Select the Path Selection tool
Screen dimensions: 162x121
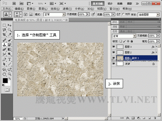[x=4, y=64]
